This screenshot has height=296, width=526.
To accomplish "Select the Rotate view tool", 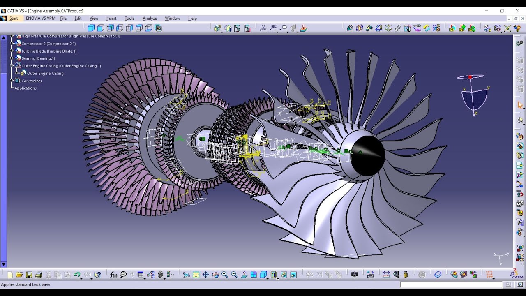I will point(215,275).
